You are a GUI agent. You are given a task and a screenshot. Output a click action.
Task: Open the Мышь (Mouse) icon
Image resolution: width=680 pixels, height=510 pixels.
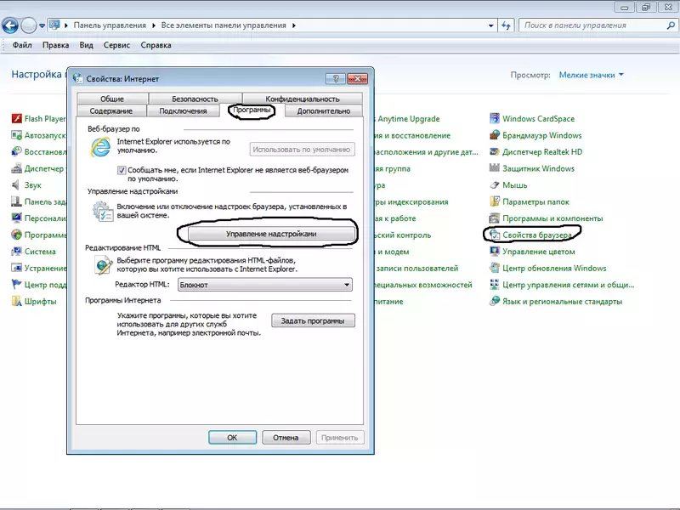pyautogui.click(x=495, y=185)
